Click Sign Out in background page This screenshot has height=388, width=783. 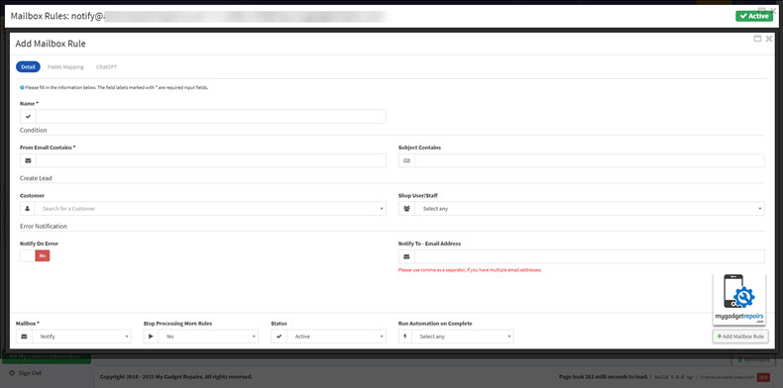(x=26, y=373)
